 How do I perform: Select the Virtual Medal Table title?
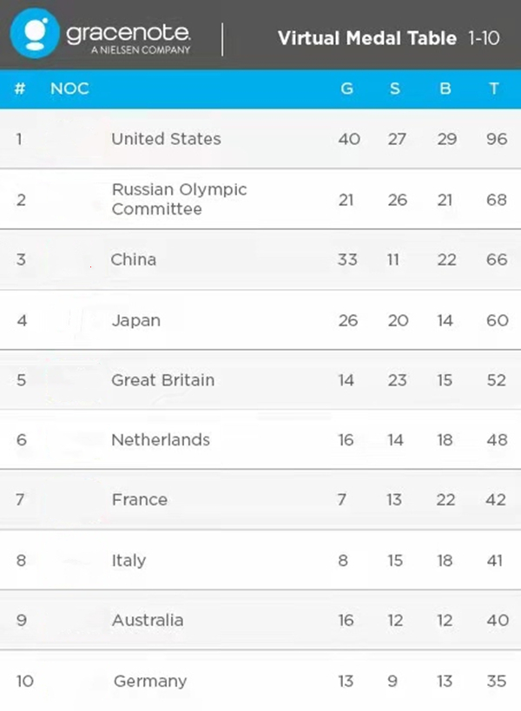point(367,38)
